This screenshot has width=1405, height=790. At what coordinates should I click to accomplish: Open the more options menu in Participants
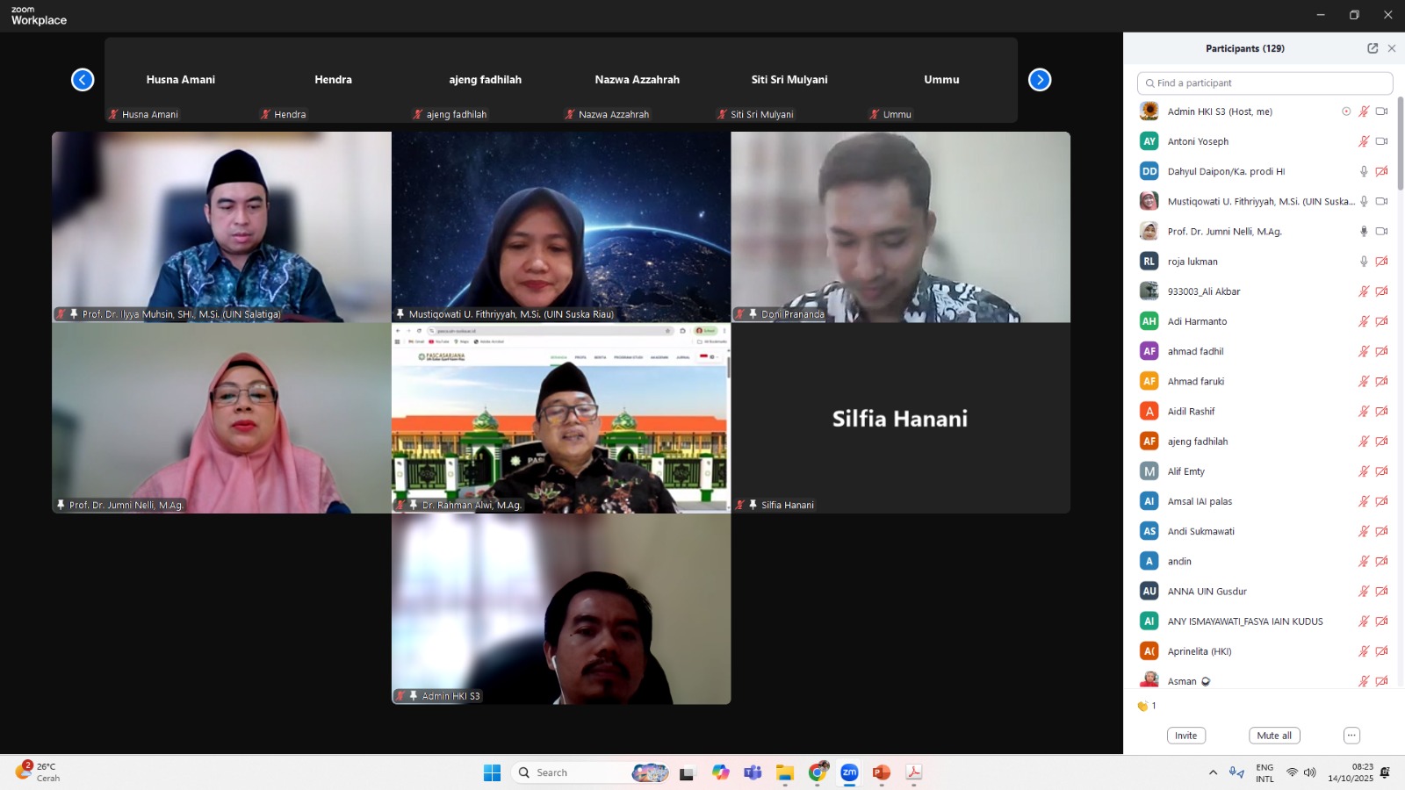(1351, 736)
